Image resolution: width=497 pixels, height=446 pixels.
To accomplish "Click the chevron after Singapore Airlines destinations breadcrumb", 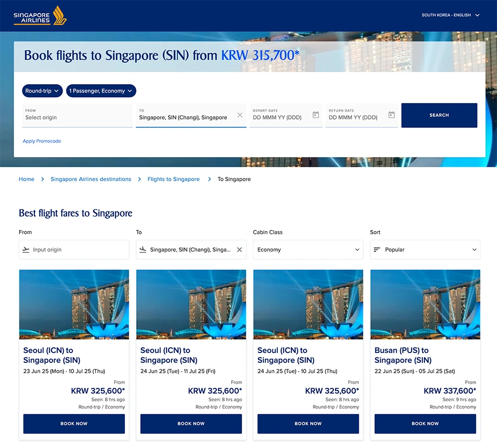I will tap(140, 179).
